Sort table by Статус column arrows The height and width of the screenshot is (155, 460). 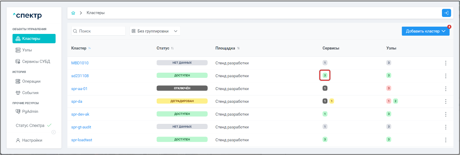click(172, 48)
